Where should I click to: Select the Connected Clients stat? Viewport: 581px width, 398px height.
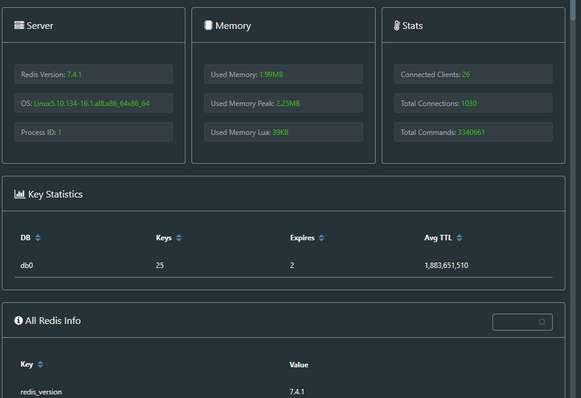click(x=473, y=75)
